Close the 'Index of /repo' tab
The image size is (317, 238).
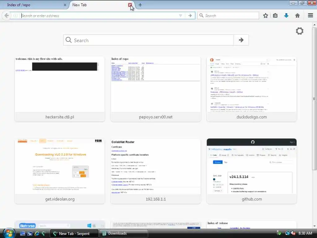tap(65, 5)
